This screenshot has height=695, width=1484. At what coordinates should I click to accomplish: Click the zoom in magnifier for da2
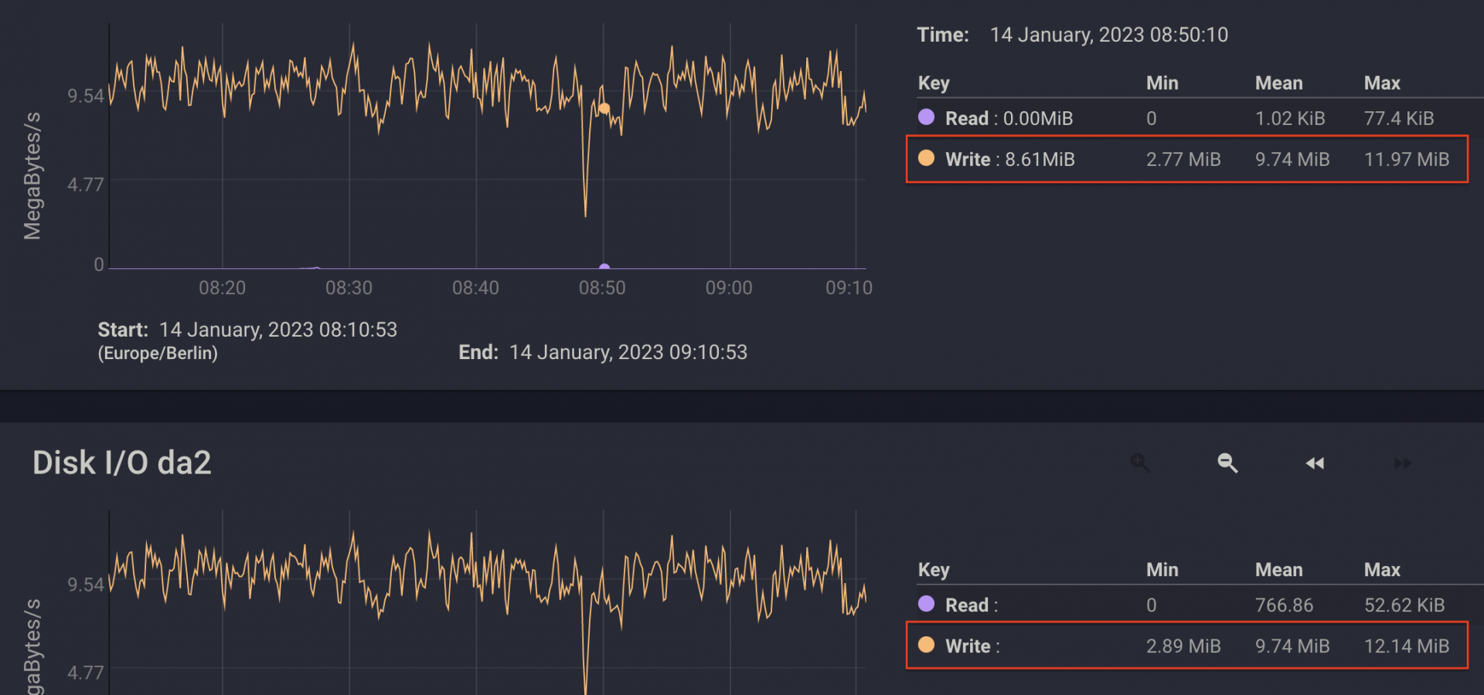[x=1140, y=463]
